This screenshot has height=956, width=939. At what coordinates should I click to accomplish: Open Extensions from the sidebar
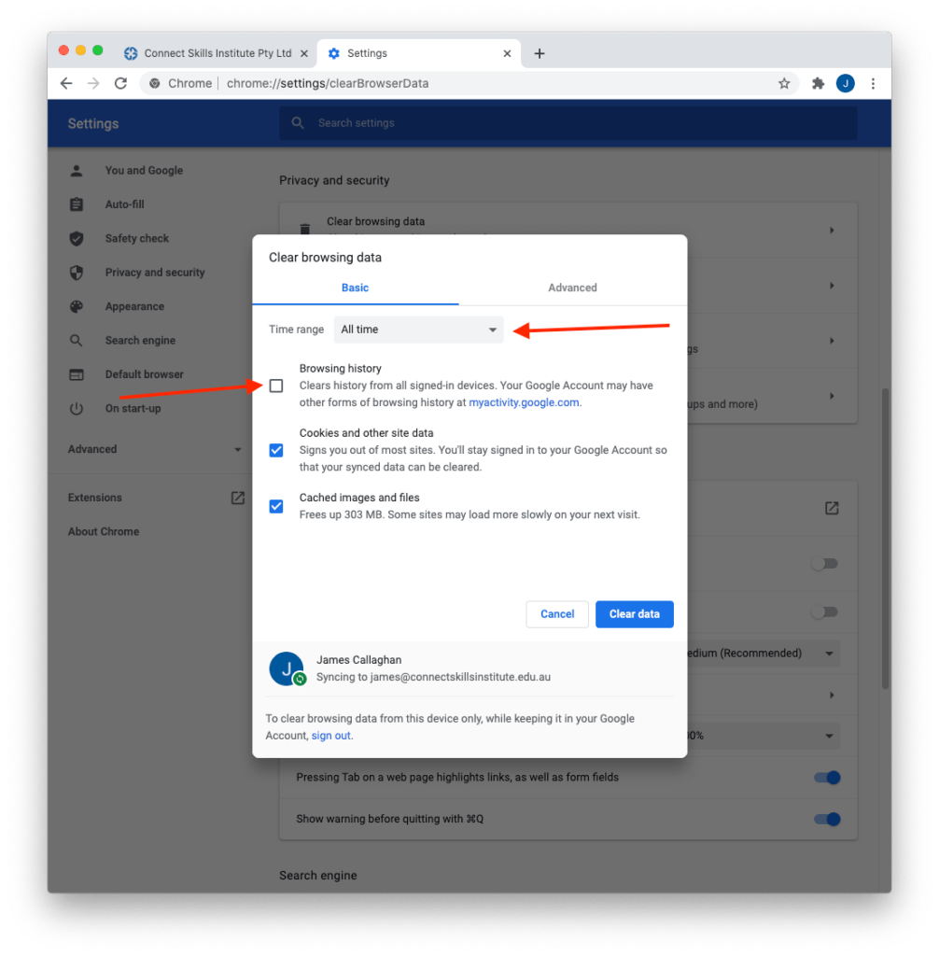pyautogui.click(x=94, y=499)
